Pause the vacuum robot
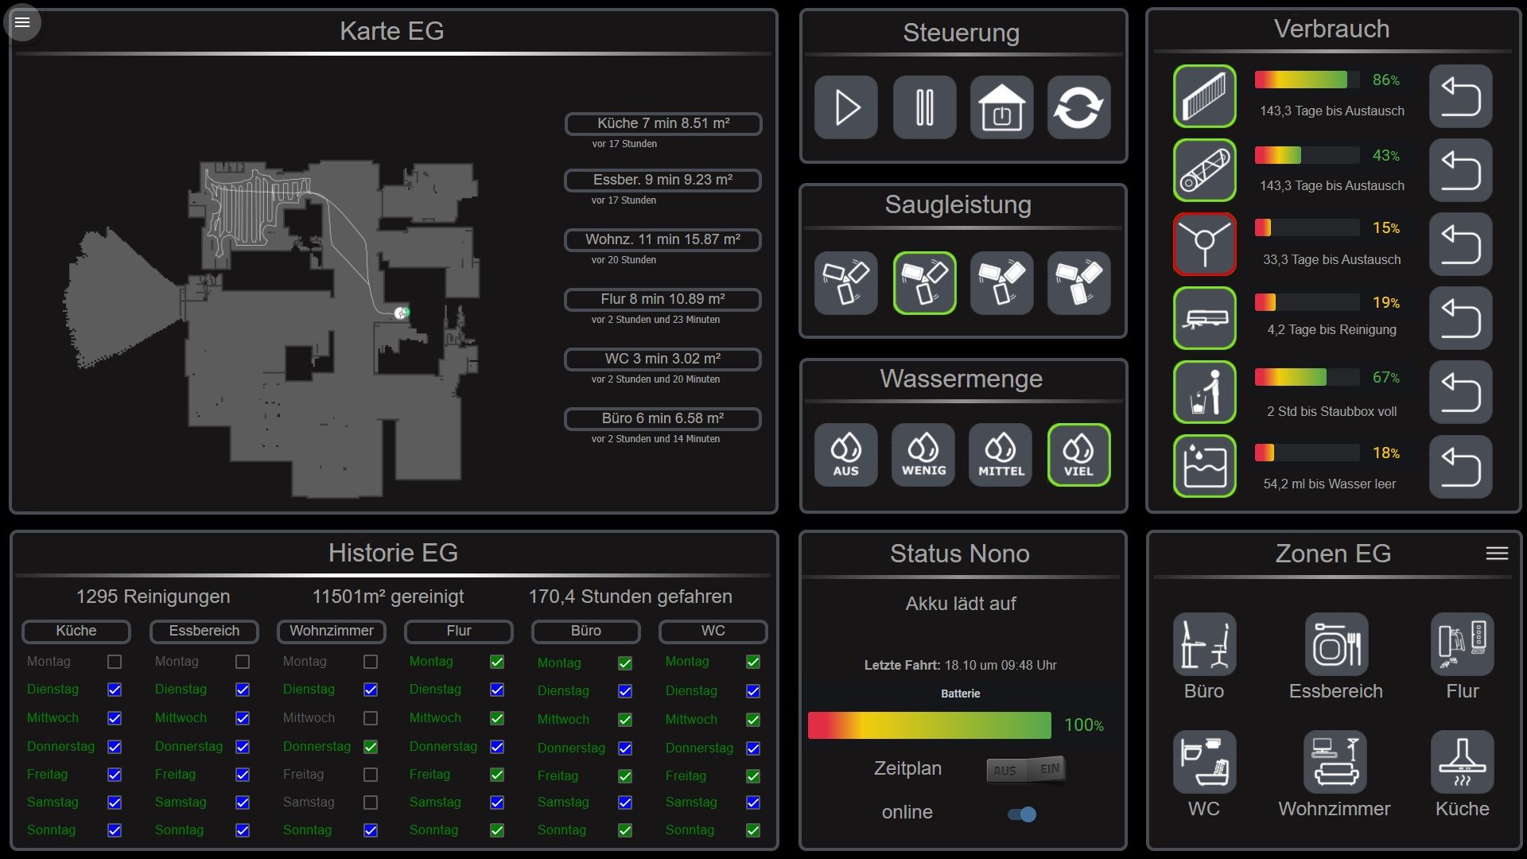Viewport: 1527px width, 859px height. click(x=924, y=107)
